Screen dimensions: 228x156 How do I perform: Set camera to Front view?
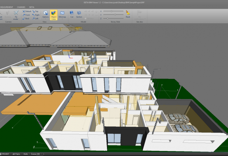[x=26, y=15]
